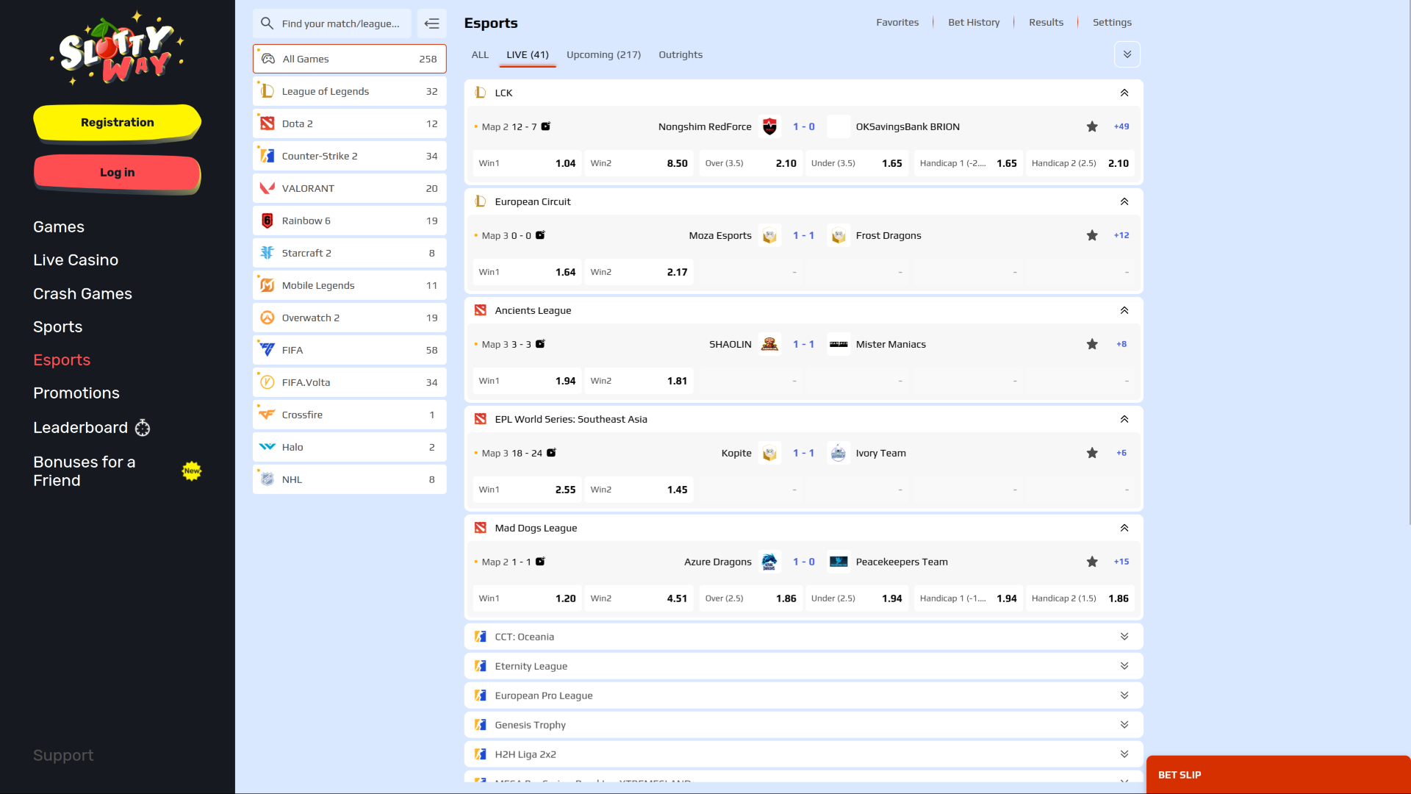Image resolution: width=1411 pixels, height=794 pixels.
Task: Click the search magnifier icon
Action: (x=268, y=24)
